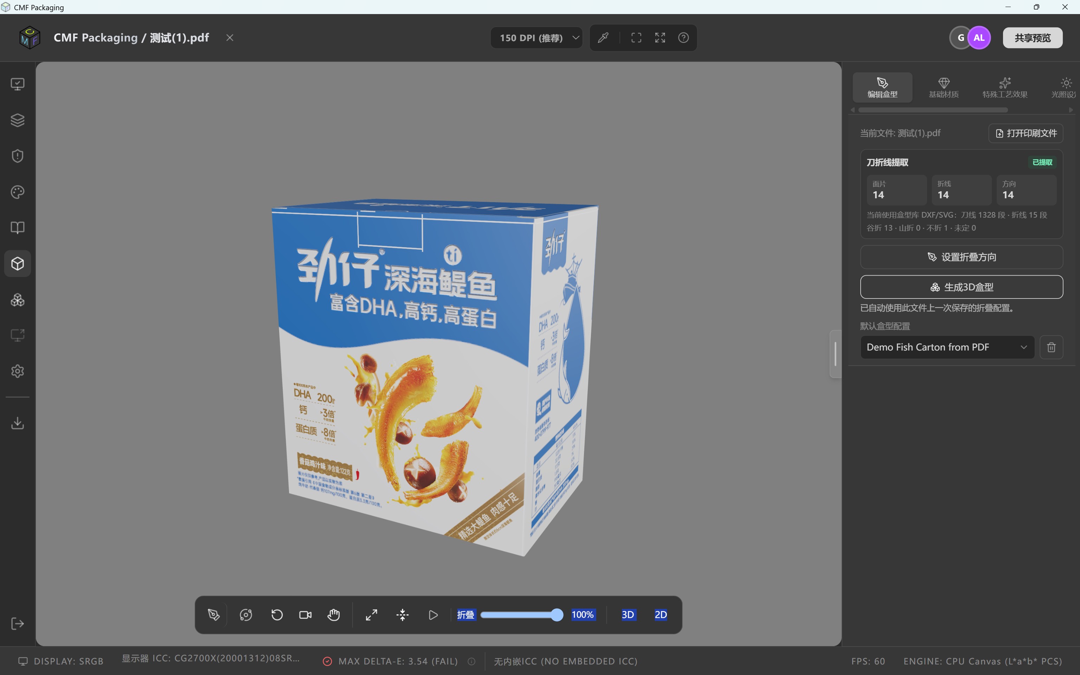Close the 测试(1).pdf file tab
The width and height of the screenshot is (1080, 675).
230,38
